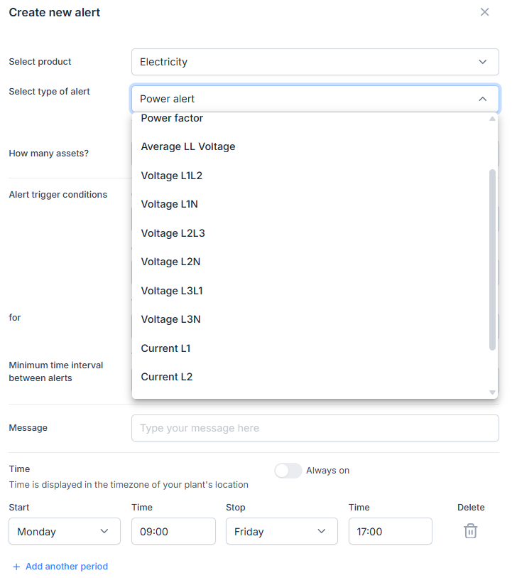Choose Average LL Voltage option
Viewport: 512px width, 578px height.
pyautogui.click(x=188, y=146)
